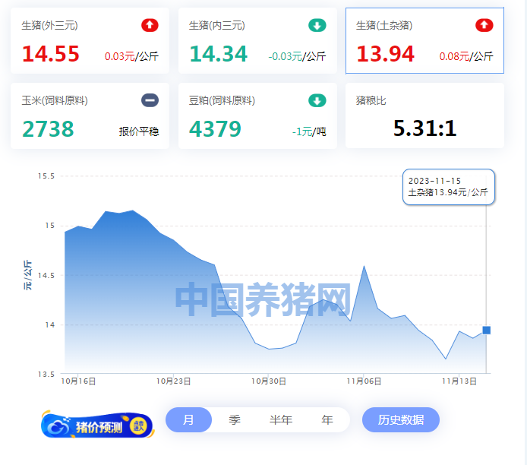This screenshot has height=465, width=527.
Task: Click the flat minus icon on 玉米(饲料原料) card
Action: [x=150, y=100]
